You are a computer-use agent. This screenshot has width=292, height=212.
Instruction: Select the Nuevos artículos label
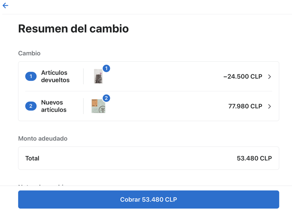(x=54, y=106)
